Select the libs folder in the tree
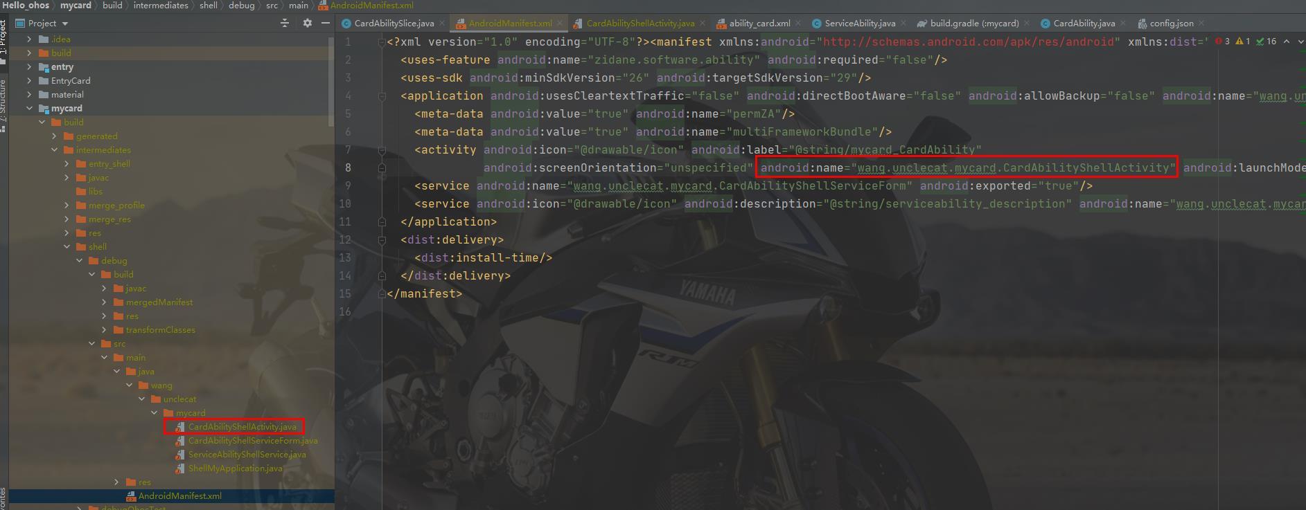1306x510 pixels. 95,192
